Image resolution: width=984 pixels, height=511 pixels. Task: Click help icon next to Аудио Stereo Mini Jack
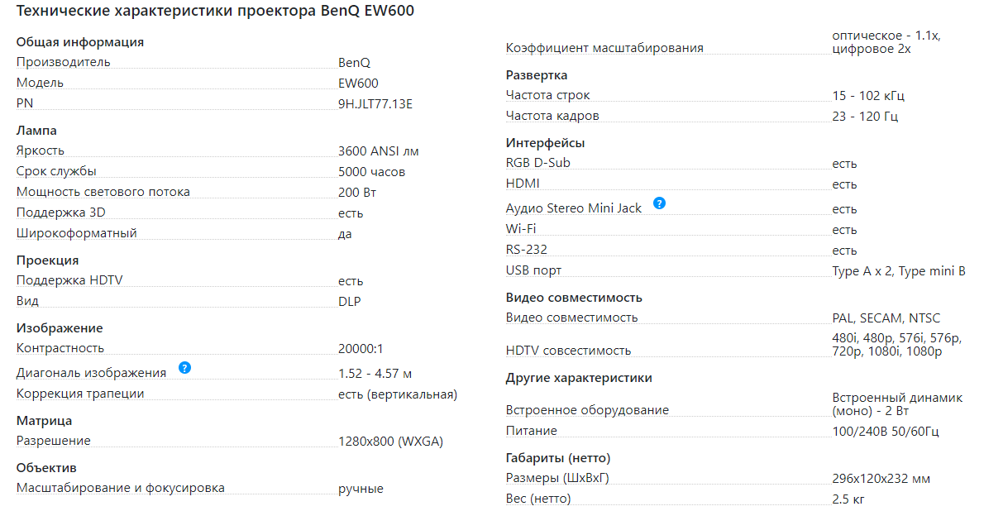click(x=659, y=203)
